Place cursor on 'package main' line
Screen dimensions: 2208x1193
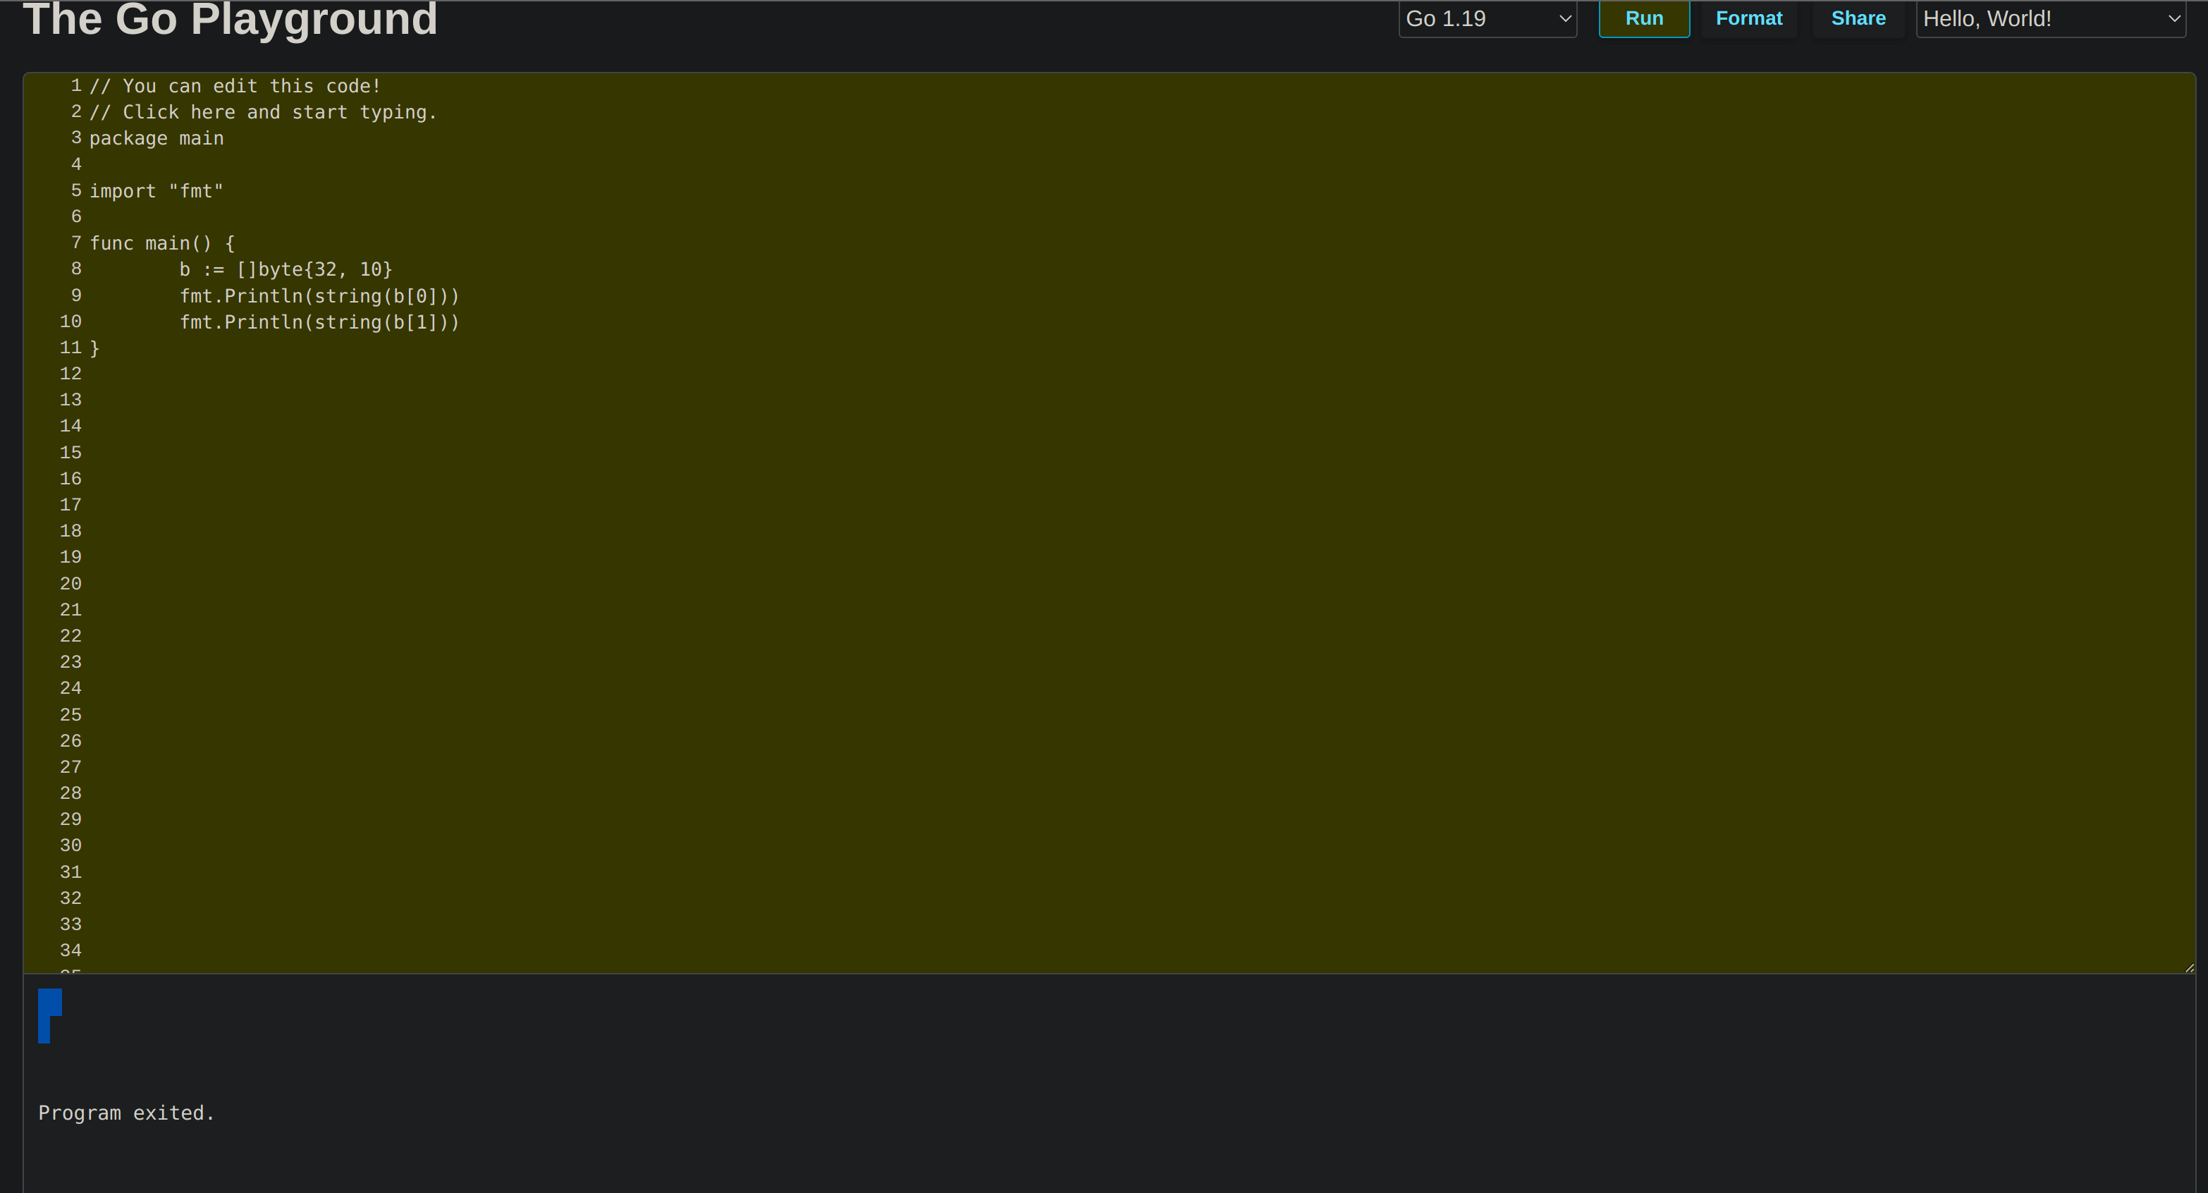tap(156, 138)
